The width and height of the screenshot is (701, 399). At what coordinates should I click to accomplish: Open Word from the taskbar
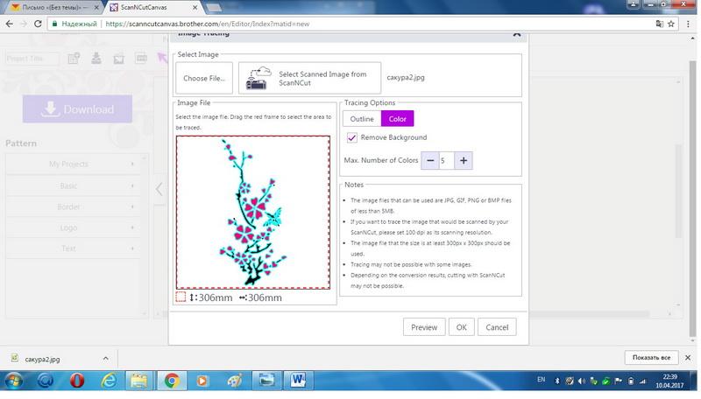pyautogui.click(x=298, y=381)
